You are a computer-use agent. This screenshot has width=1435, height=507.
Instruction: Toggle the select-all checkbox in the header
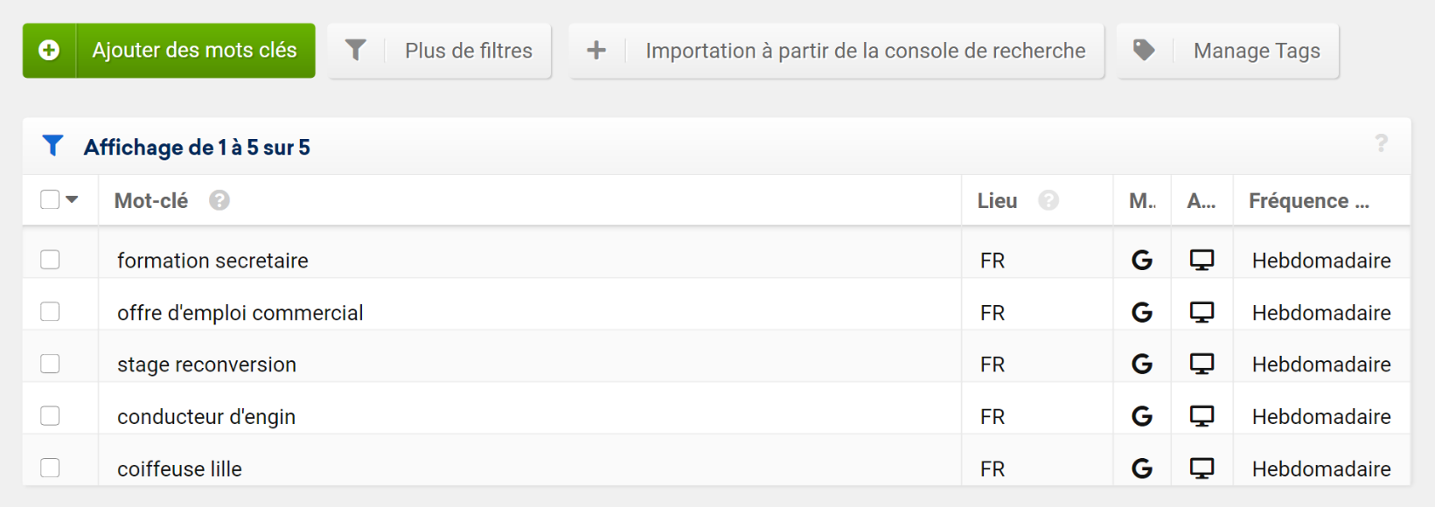click(51, 199)
